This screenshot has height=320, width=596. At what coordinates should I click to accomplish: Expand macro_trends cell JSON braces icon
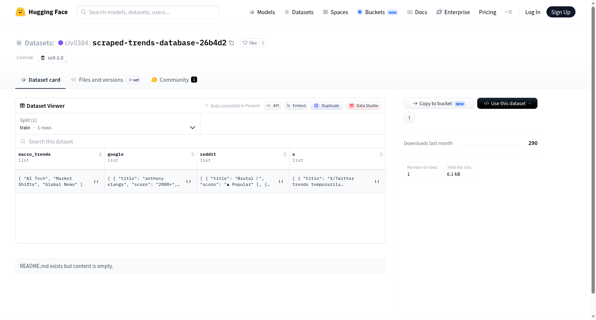tap(96, 181)
